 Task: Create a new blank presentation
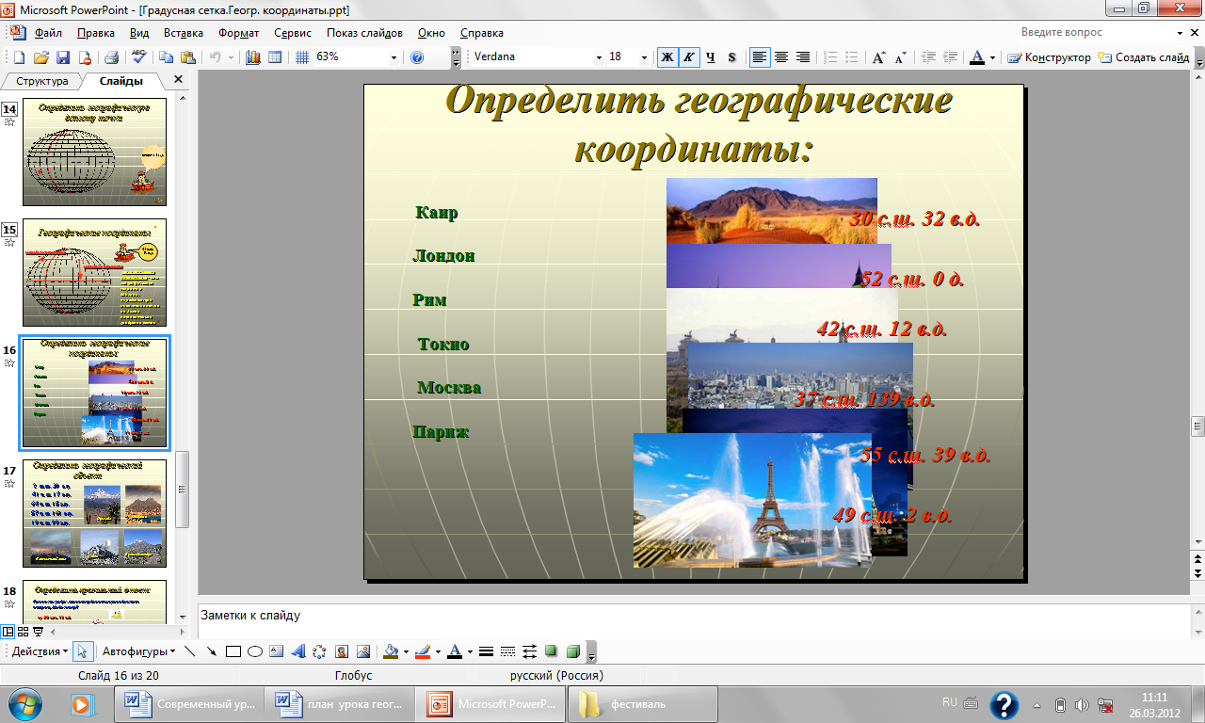21,57
